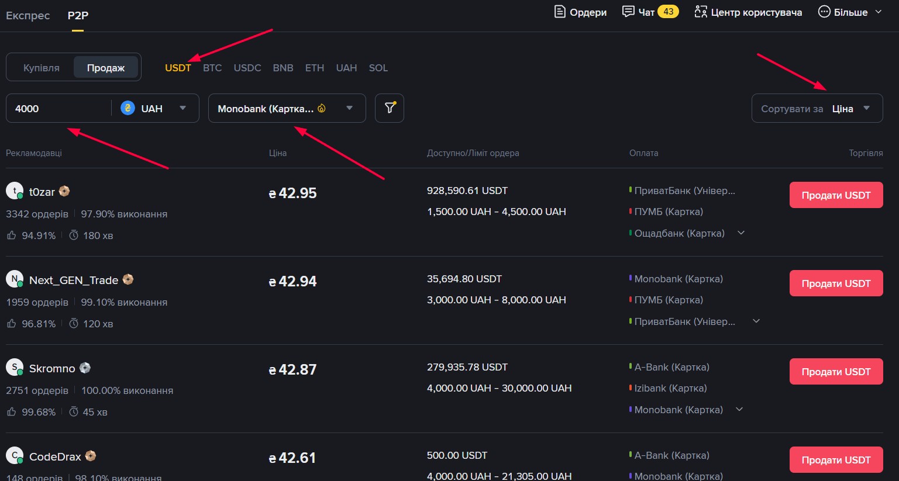This screenshot has width=899, height=481.
Task: Click the User Center people icon
Action: pyautogui.click(x=700, y=12)
